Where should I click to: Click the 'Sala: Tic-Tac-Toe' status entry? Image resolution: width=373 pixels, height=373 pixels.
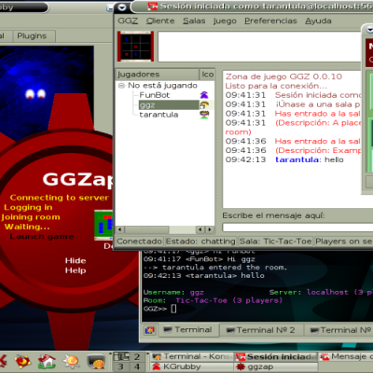tap(276, 242)
